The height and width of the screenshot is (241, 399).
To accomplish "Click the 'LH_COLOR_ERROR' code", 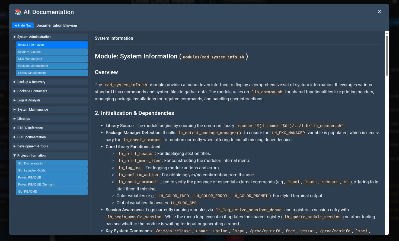I will tap(210, 196).
